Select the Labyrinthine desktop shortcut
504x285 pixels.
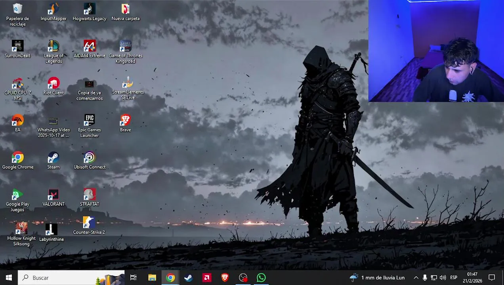tap(52, 232)
